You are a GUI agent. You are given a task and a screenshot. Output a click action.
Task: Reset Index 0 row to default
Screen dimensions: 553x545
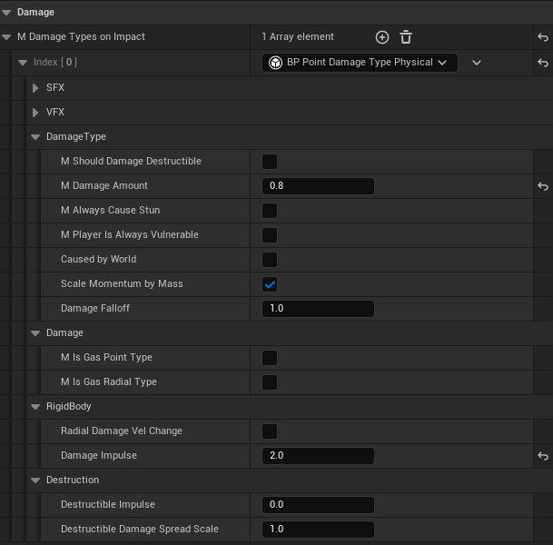(543, 63)
